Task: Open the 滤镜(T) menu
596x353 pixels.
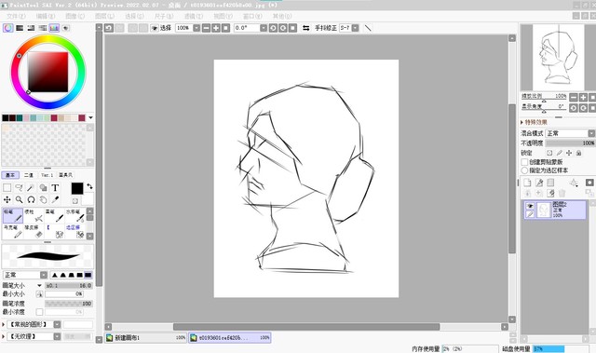Action: coord(194,16)
